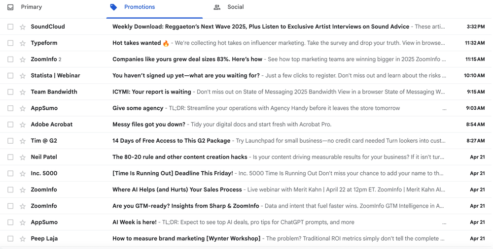Viewport: 493px width, 249px height.
Task: Open the AI Week is here email
Action: pos(135,222)
